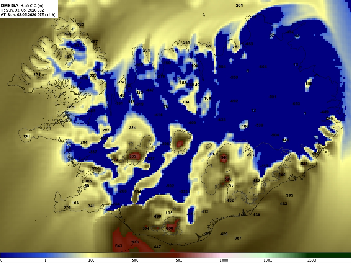Click the 489 map value
Screen dimensions: 351x263
pos(158,216)
